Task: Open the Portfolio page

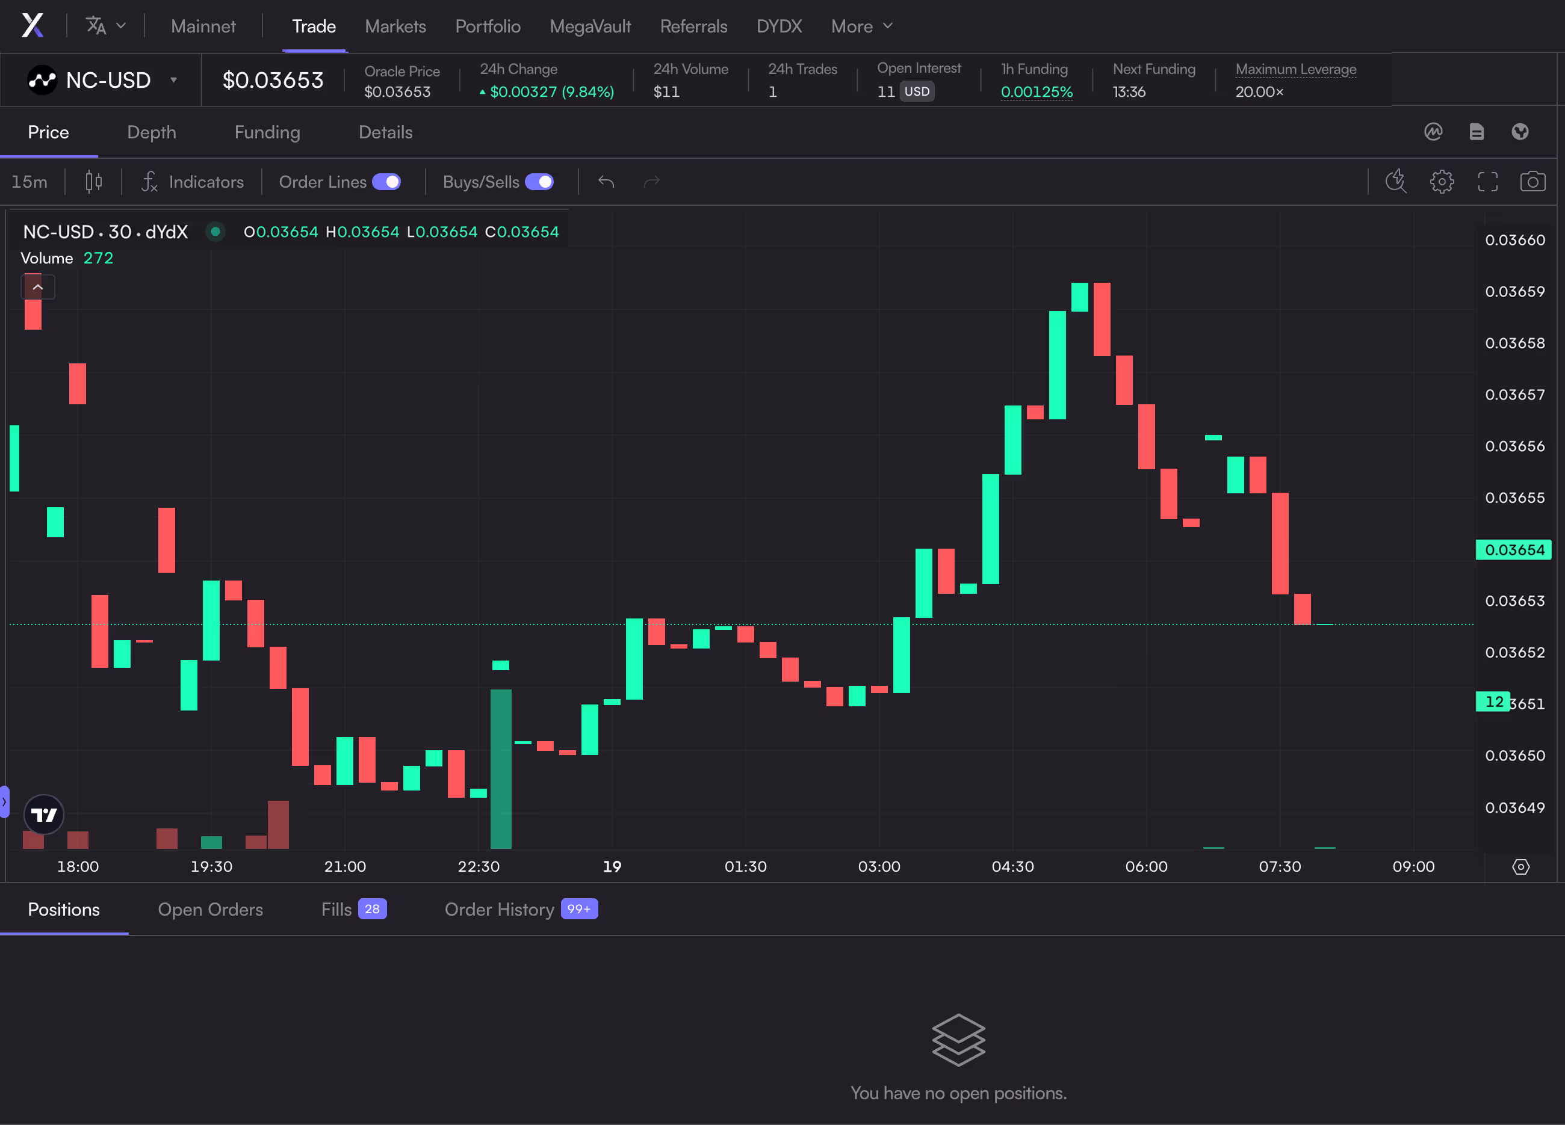Action: (488, 26)
